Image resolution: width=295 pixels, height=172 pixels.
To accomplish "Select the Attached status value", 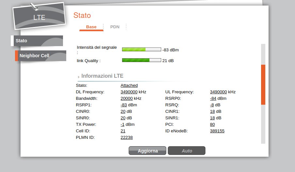I will tap(129, 86).
